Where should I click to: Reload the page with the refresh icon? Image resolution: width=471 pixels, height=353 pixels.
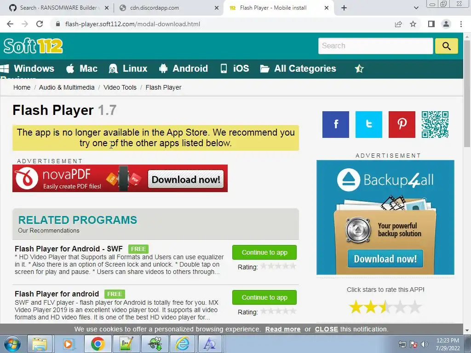click(x=40, y=24)
